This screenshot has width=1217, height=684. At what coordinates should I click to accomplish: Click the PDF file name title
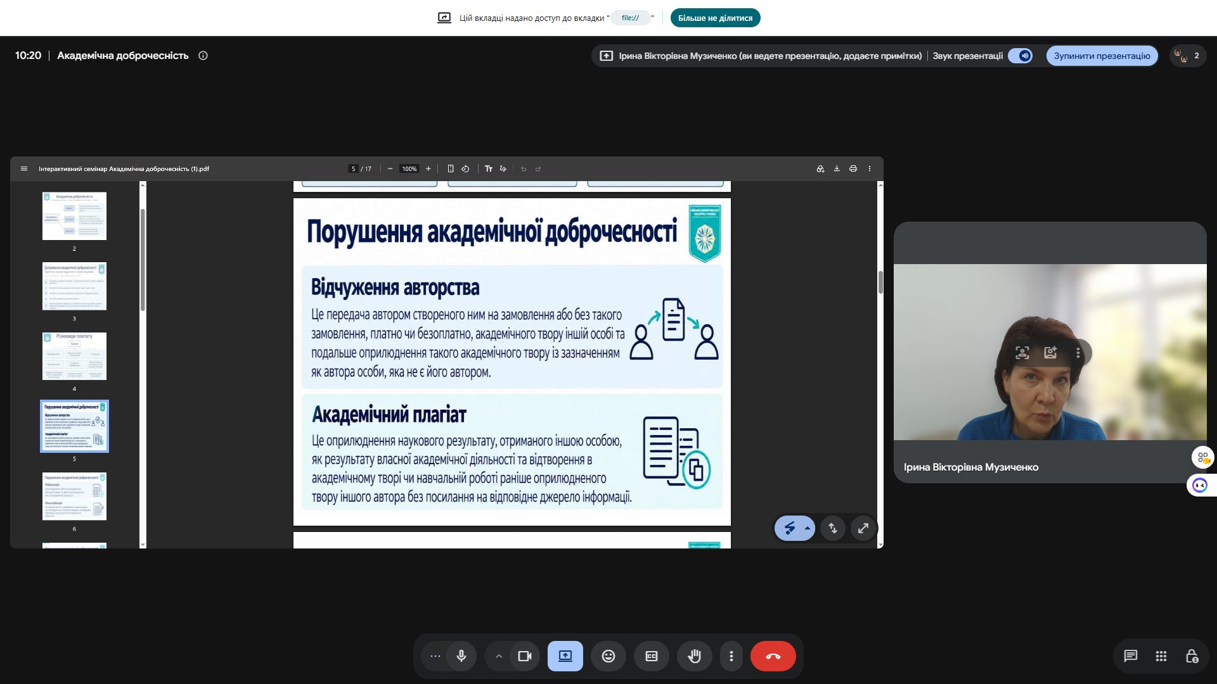124,169
